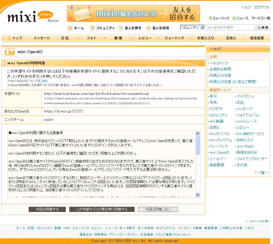Focus the mixi全体から探す search field
This screenshot has height=244, width=273.
[x=230, y=28]
